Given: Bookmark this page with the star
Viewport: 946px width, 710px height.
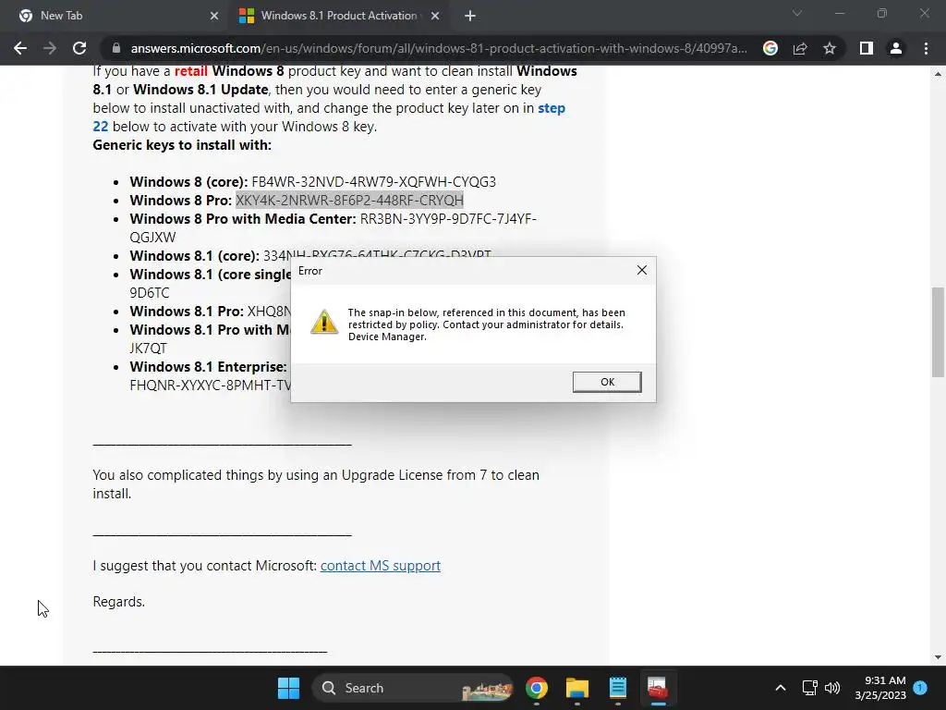Looking at the screenshot, I should 830,48.
